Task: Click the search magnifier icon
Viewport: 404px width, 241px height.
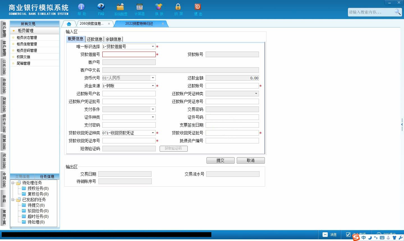Action: (398, 12)
